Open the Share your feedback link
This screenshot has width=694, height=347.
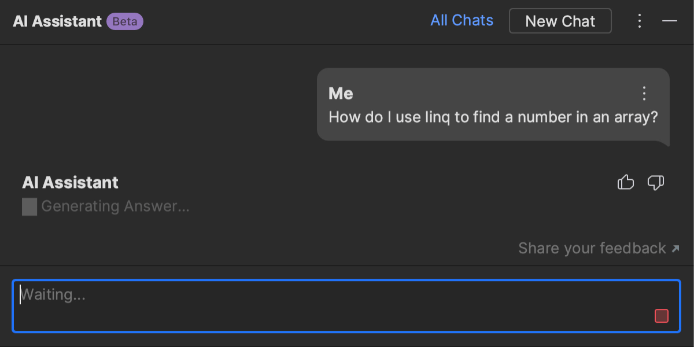[x=592, y=249]
